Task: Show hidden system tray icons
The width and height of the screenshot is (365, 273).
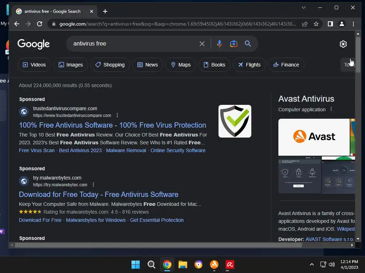Action: 312,264
